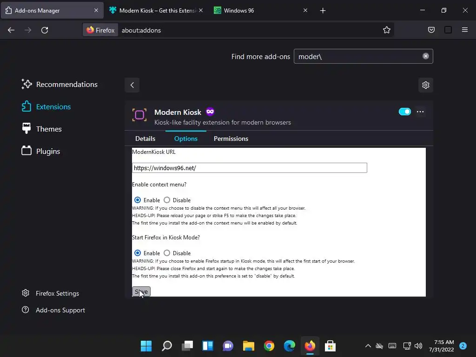Screen dimensions: 476x357
Task: Open the notification count badge
Action: [x=463, y=346]
